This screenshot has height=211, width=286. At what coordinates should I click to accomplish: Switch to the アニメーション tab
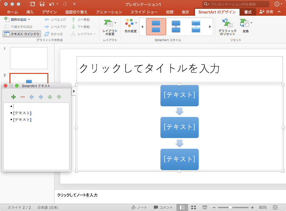(109, 12)
